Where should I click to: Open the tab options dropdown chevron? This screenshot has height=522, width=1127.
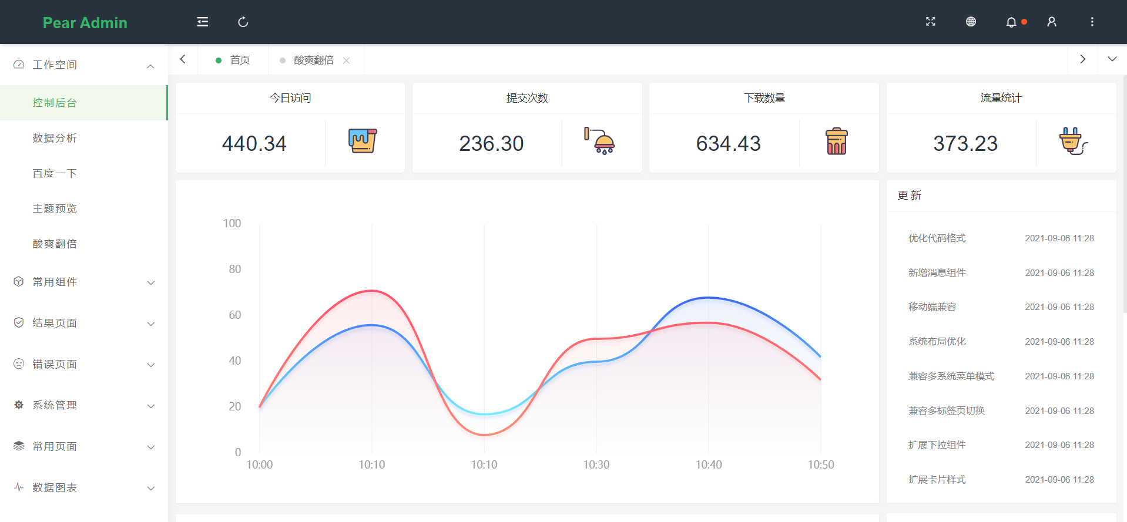[x=1112, y=59]
